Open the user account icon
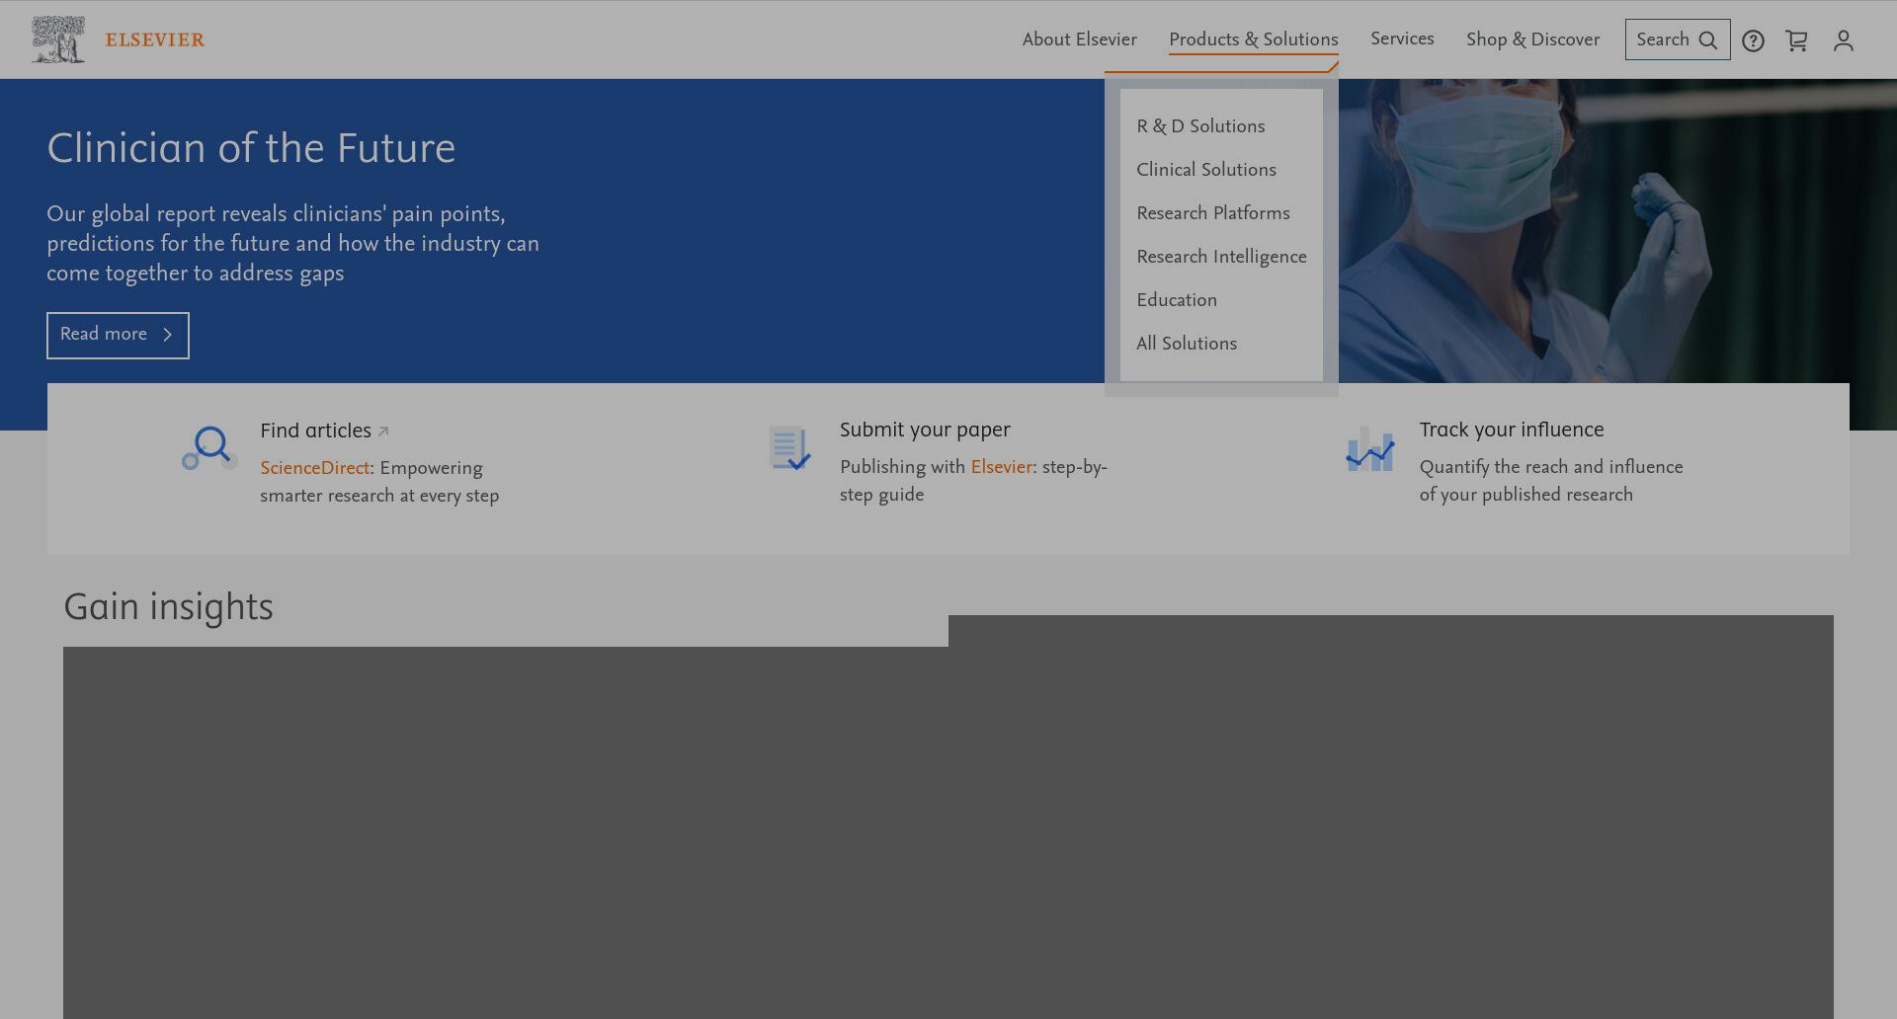1897x1019 pixels. pos(1843,40)
